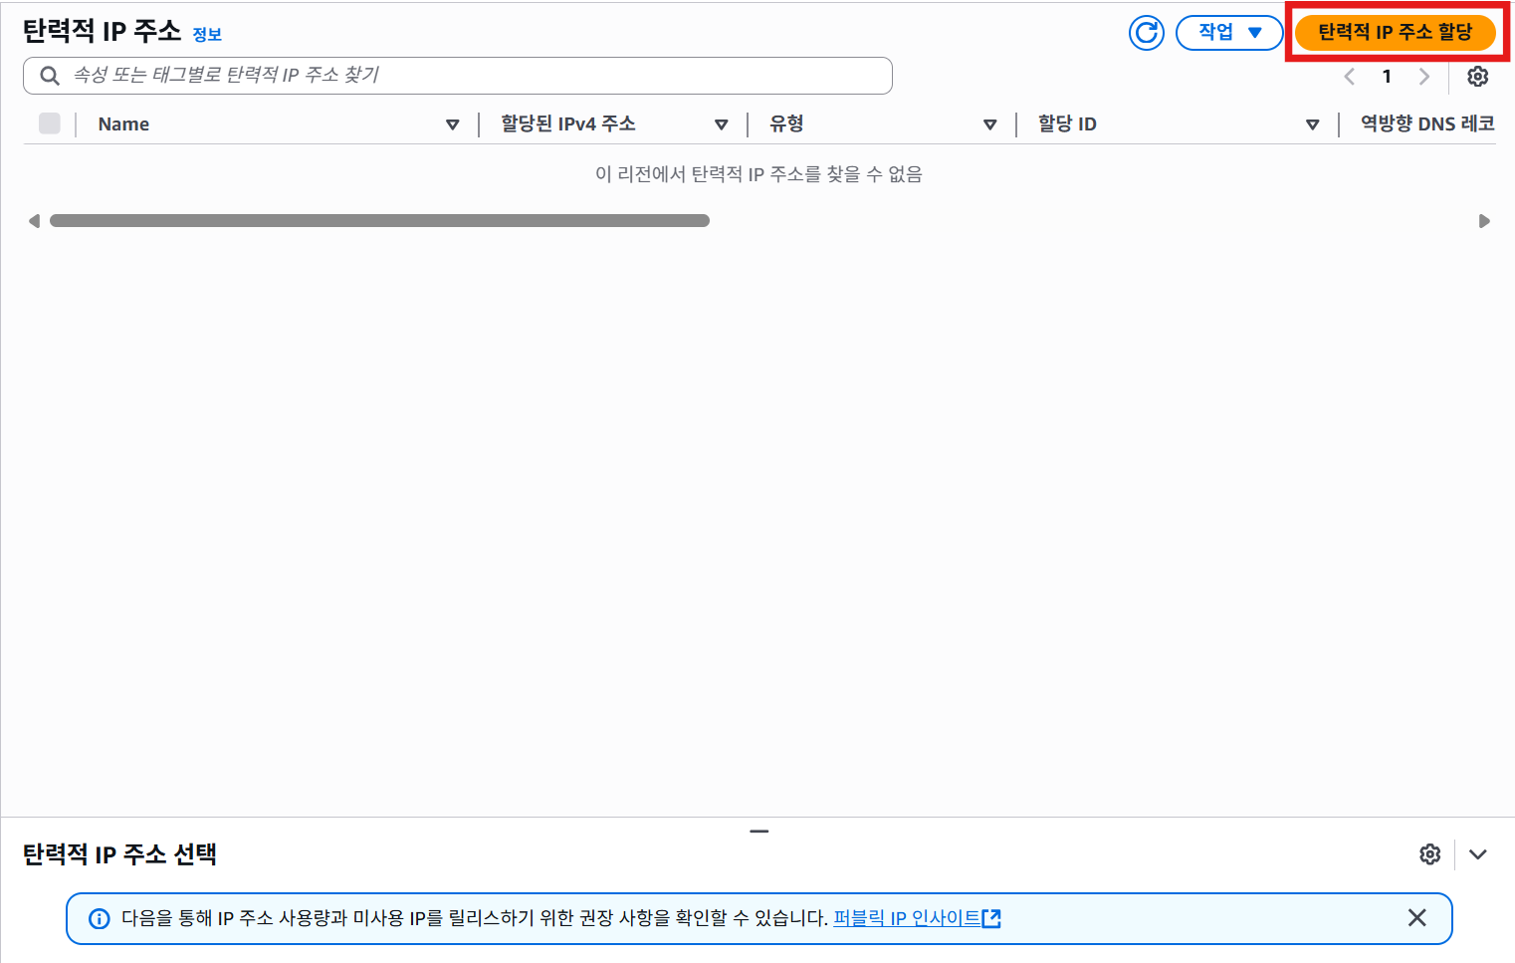Click the Name column header
The image size is (1515, 963).
[x=123, y=124]
